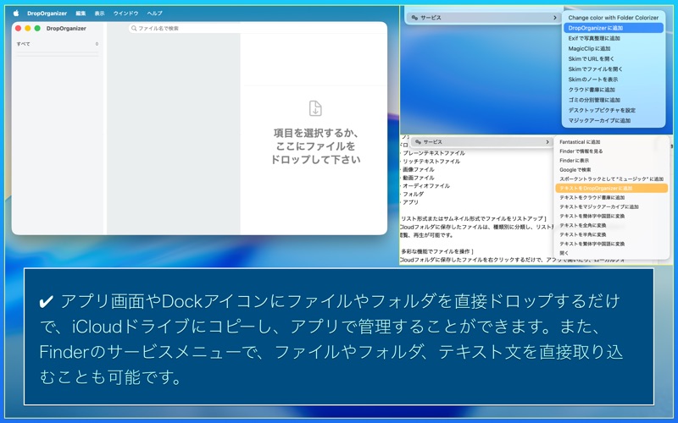Screen dimensions: 678x423
Task: Click the オーディオファイル line in document
Action: point(426,186)
